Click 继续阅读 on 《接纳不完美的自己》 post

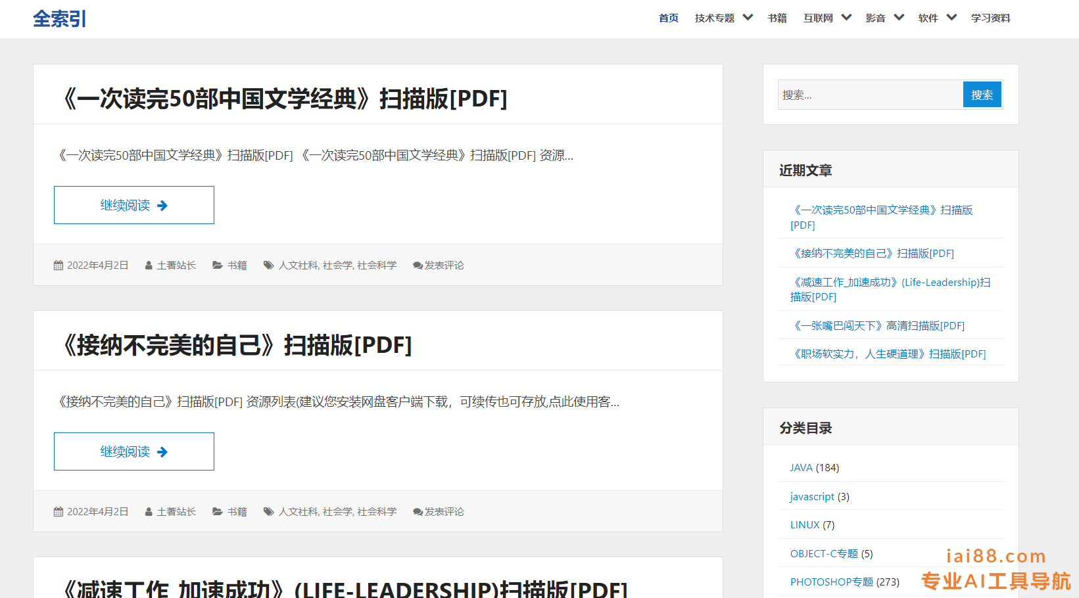(133, 451)
